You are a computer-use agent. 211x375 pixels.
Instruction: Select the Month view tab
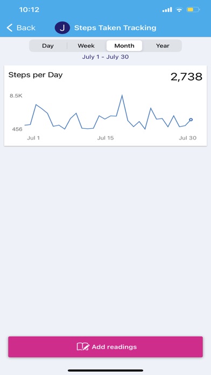[x=124, y=46]
